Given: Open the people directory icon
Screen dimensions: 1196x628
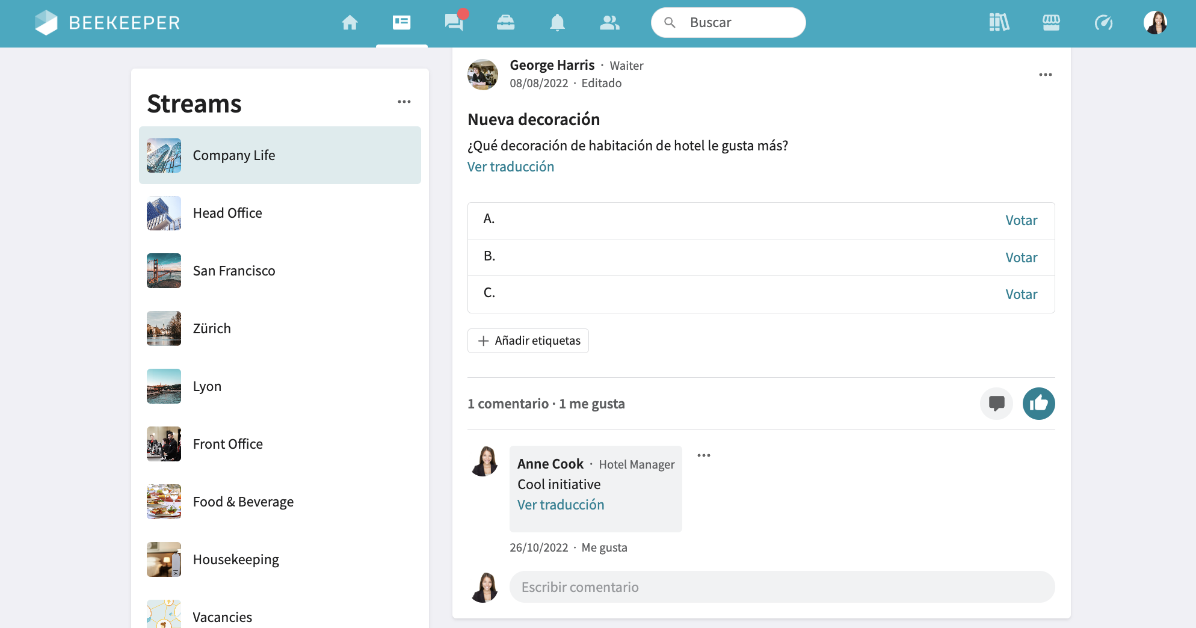Looking at the screenshot, I should click(x=609, y=23).
